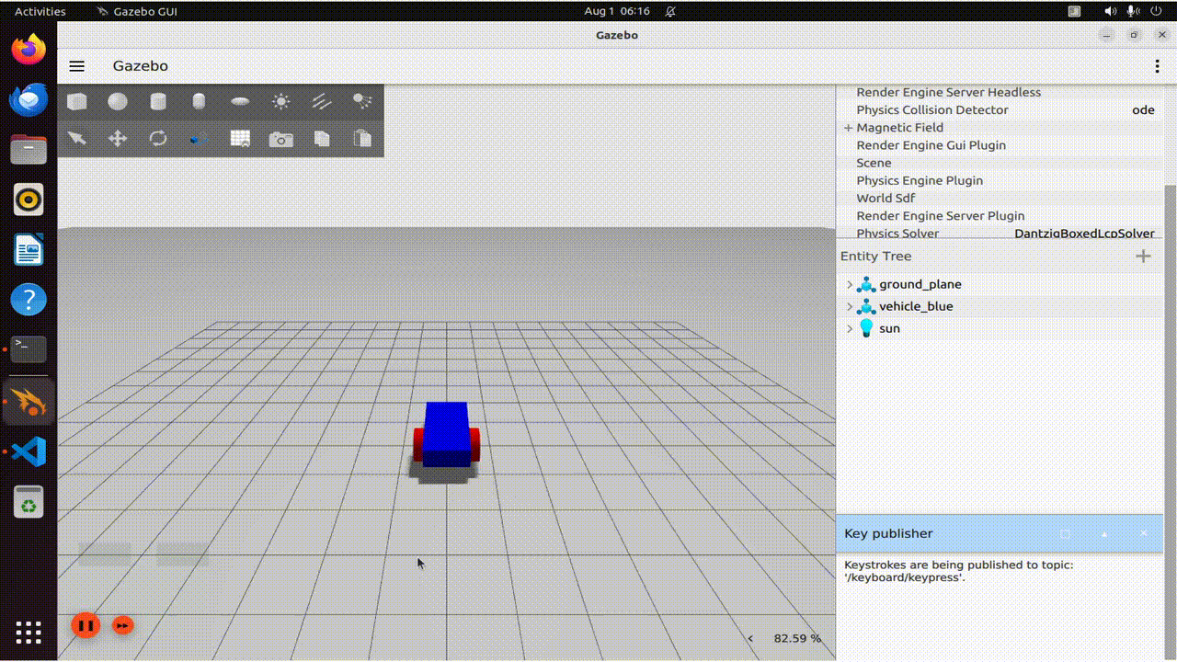The image size is (1177, 662).
Task: Expand the Magnetic Field property
Action: click(x=847, y=127)
